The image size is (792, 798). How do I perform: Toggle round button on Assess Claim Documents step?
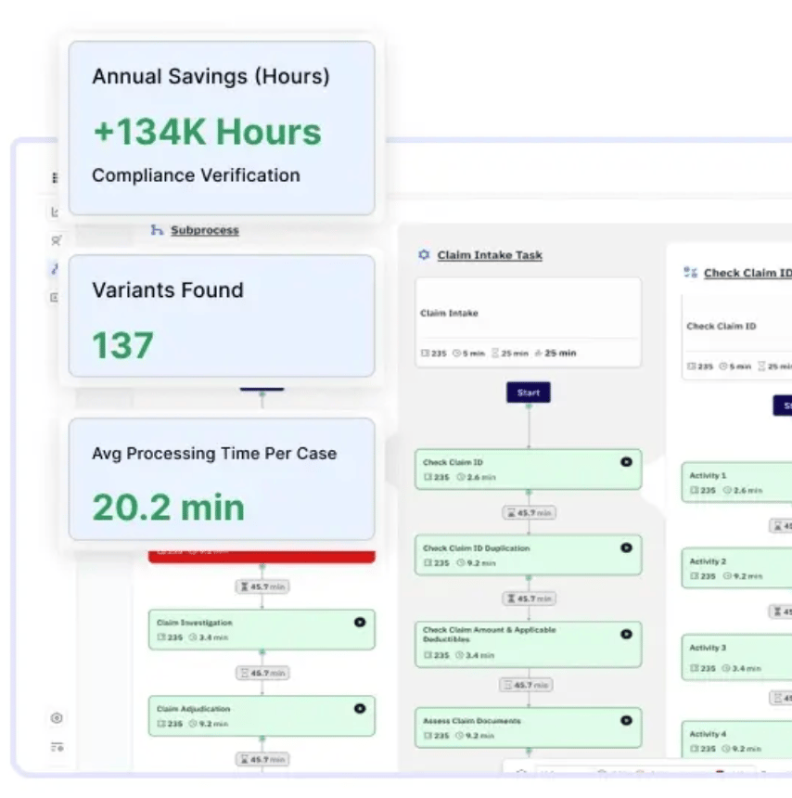tap(626, 721)
